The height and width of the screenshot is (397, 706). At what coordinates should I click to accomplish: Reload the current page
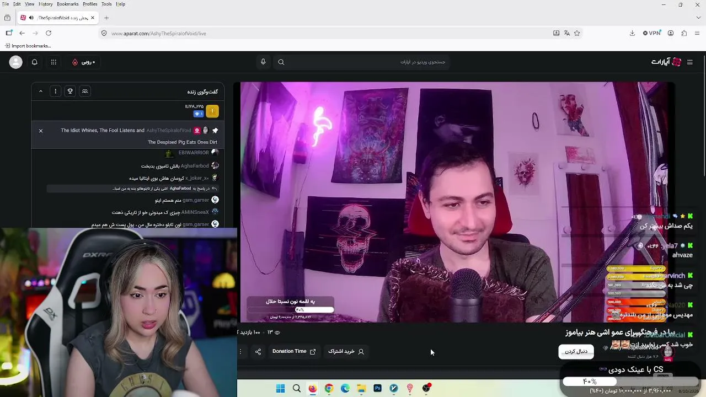click(49, 33)
